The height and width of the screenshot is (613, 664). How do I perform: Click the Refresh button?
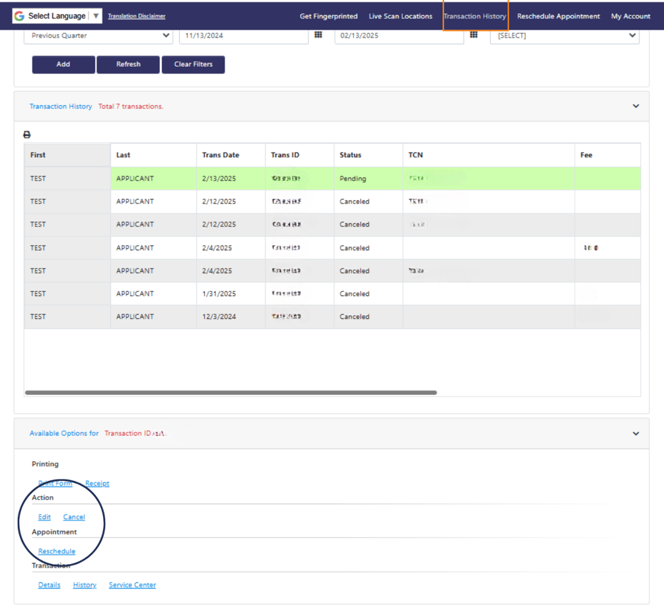(128, 64)
